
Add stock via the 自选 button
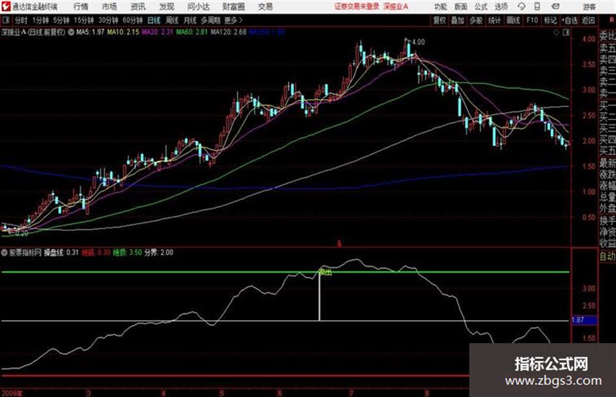(x=570, y=20)
